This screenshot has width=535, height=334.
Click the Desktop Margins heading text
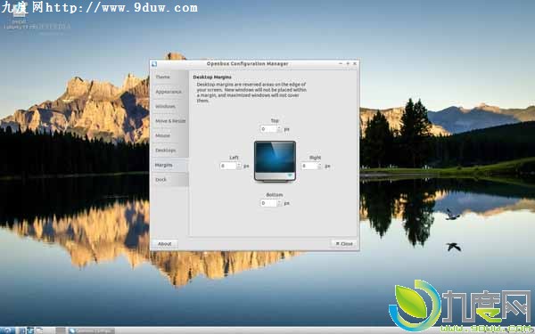coord(212,77)
